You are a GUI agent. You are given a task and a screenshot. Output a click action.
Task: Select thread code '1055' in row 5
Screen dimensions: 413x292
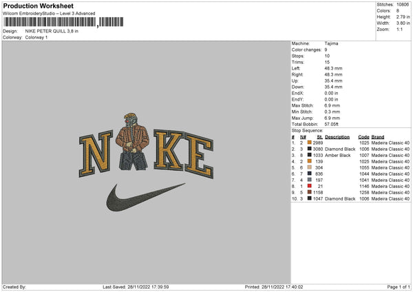tap(364, 167)
